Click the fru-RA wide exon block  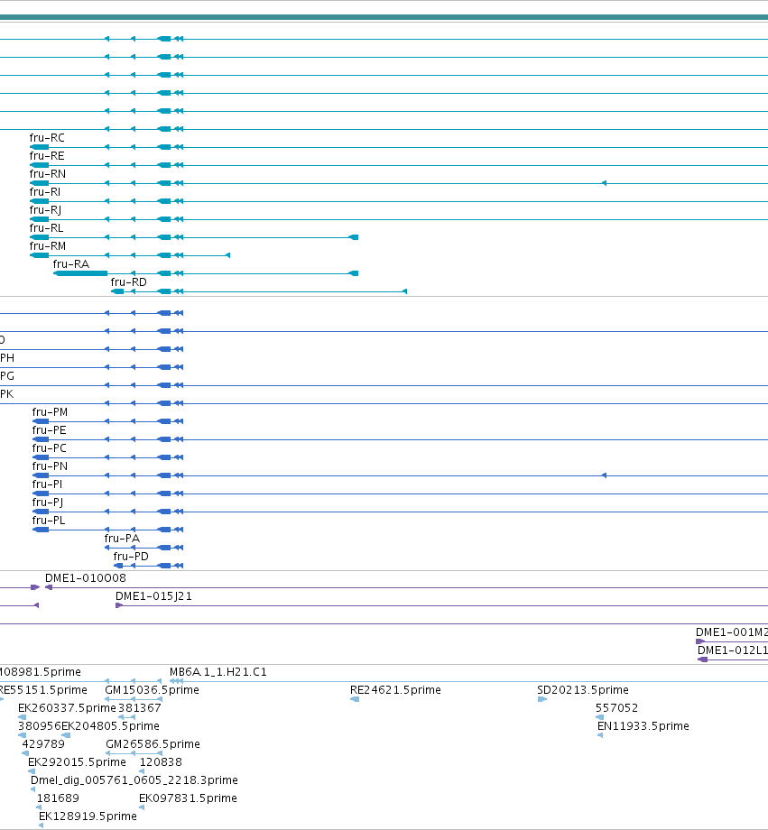click(x=80, y=273)
